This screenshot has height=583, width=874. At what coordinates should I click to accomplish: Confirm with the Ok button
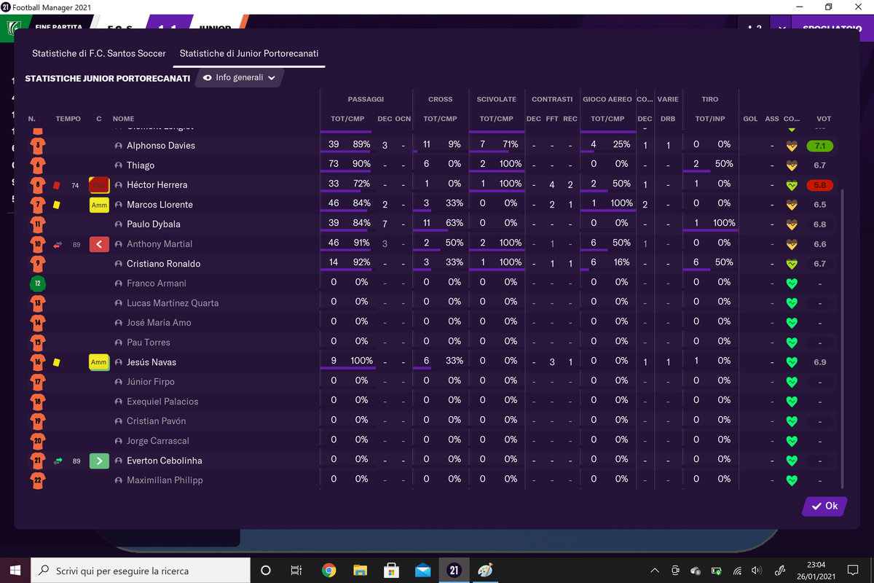pyautogui.click(x=824, y=506)
